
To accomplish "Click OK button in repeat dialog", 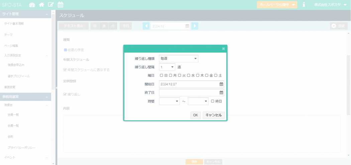I will click(x=196, y=115).
